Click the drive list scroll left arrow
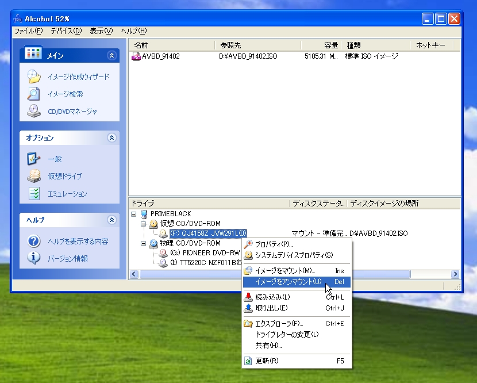This screenshot has height=383, width=477. (x=134, y=274)
